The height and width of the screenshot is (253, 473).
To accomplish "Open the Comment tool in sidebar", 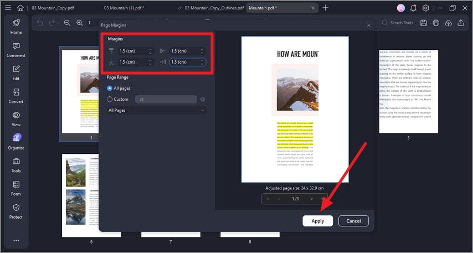I will [16, 50].
